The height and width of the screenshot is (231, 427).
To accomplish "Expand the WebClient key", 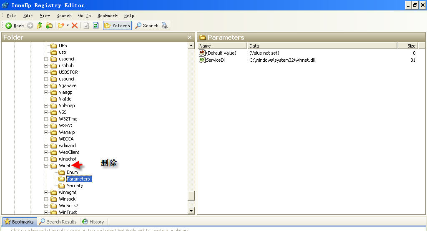I will pyautogui.click(x=46, y=152).
